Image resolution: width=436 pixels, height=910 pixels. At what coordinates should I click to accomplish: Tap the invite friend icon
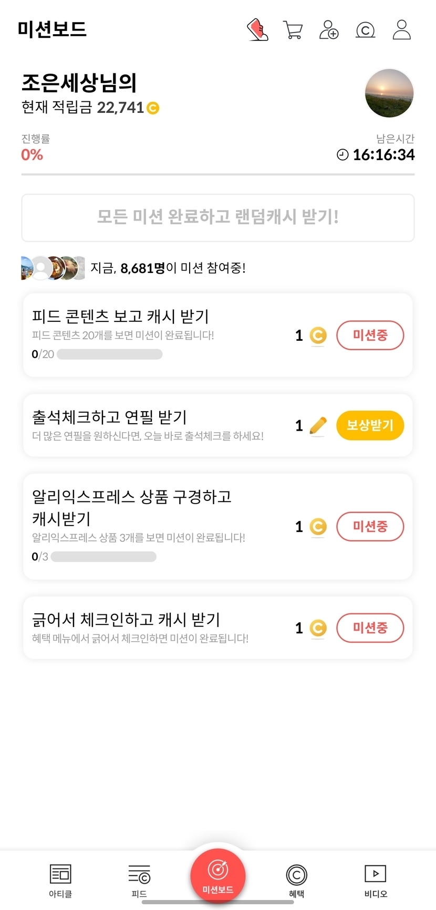(x=329, y=30)
